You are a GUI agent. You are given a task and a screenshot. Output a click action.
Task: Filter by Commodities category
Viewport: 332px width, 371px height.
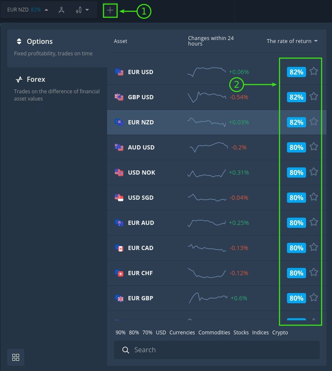point(214,332)
